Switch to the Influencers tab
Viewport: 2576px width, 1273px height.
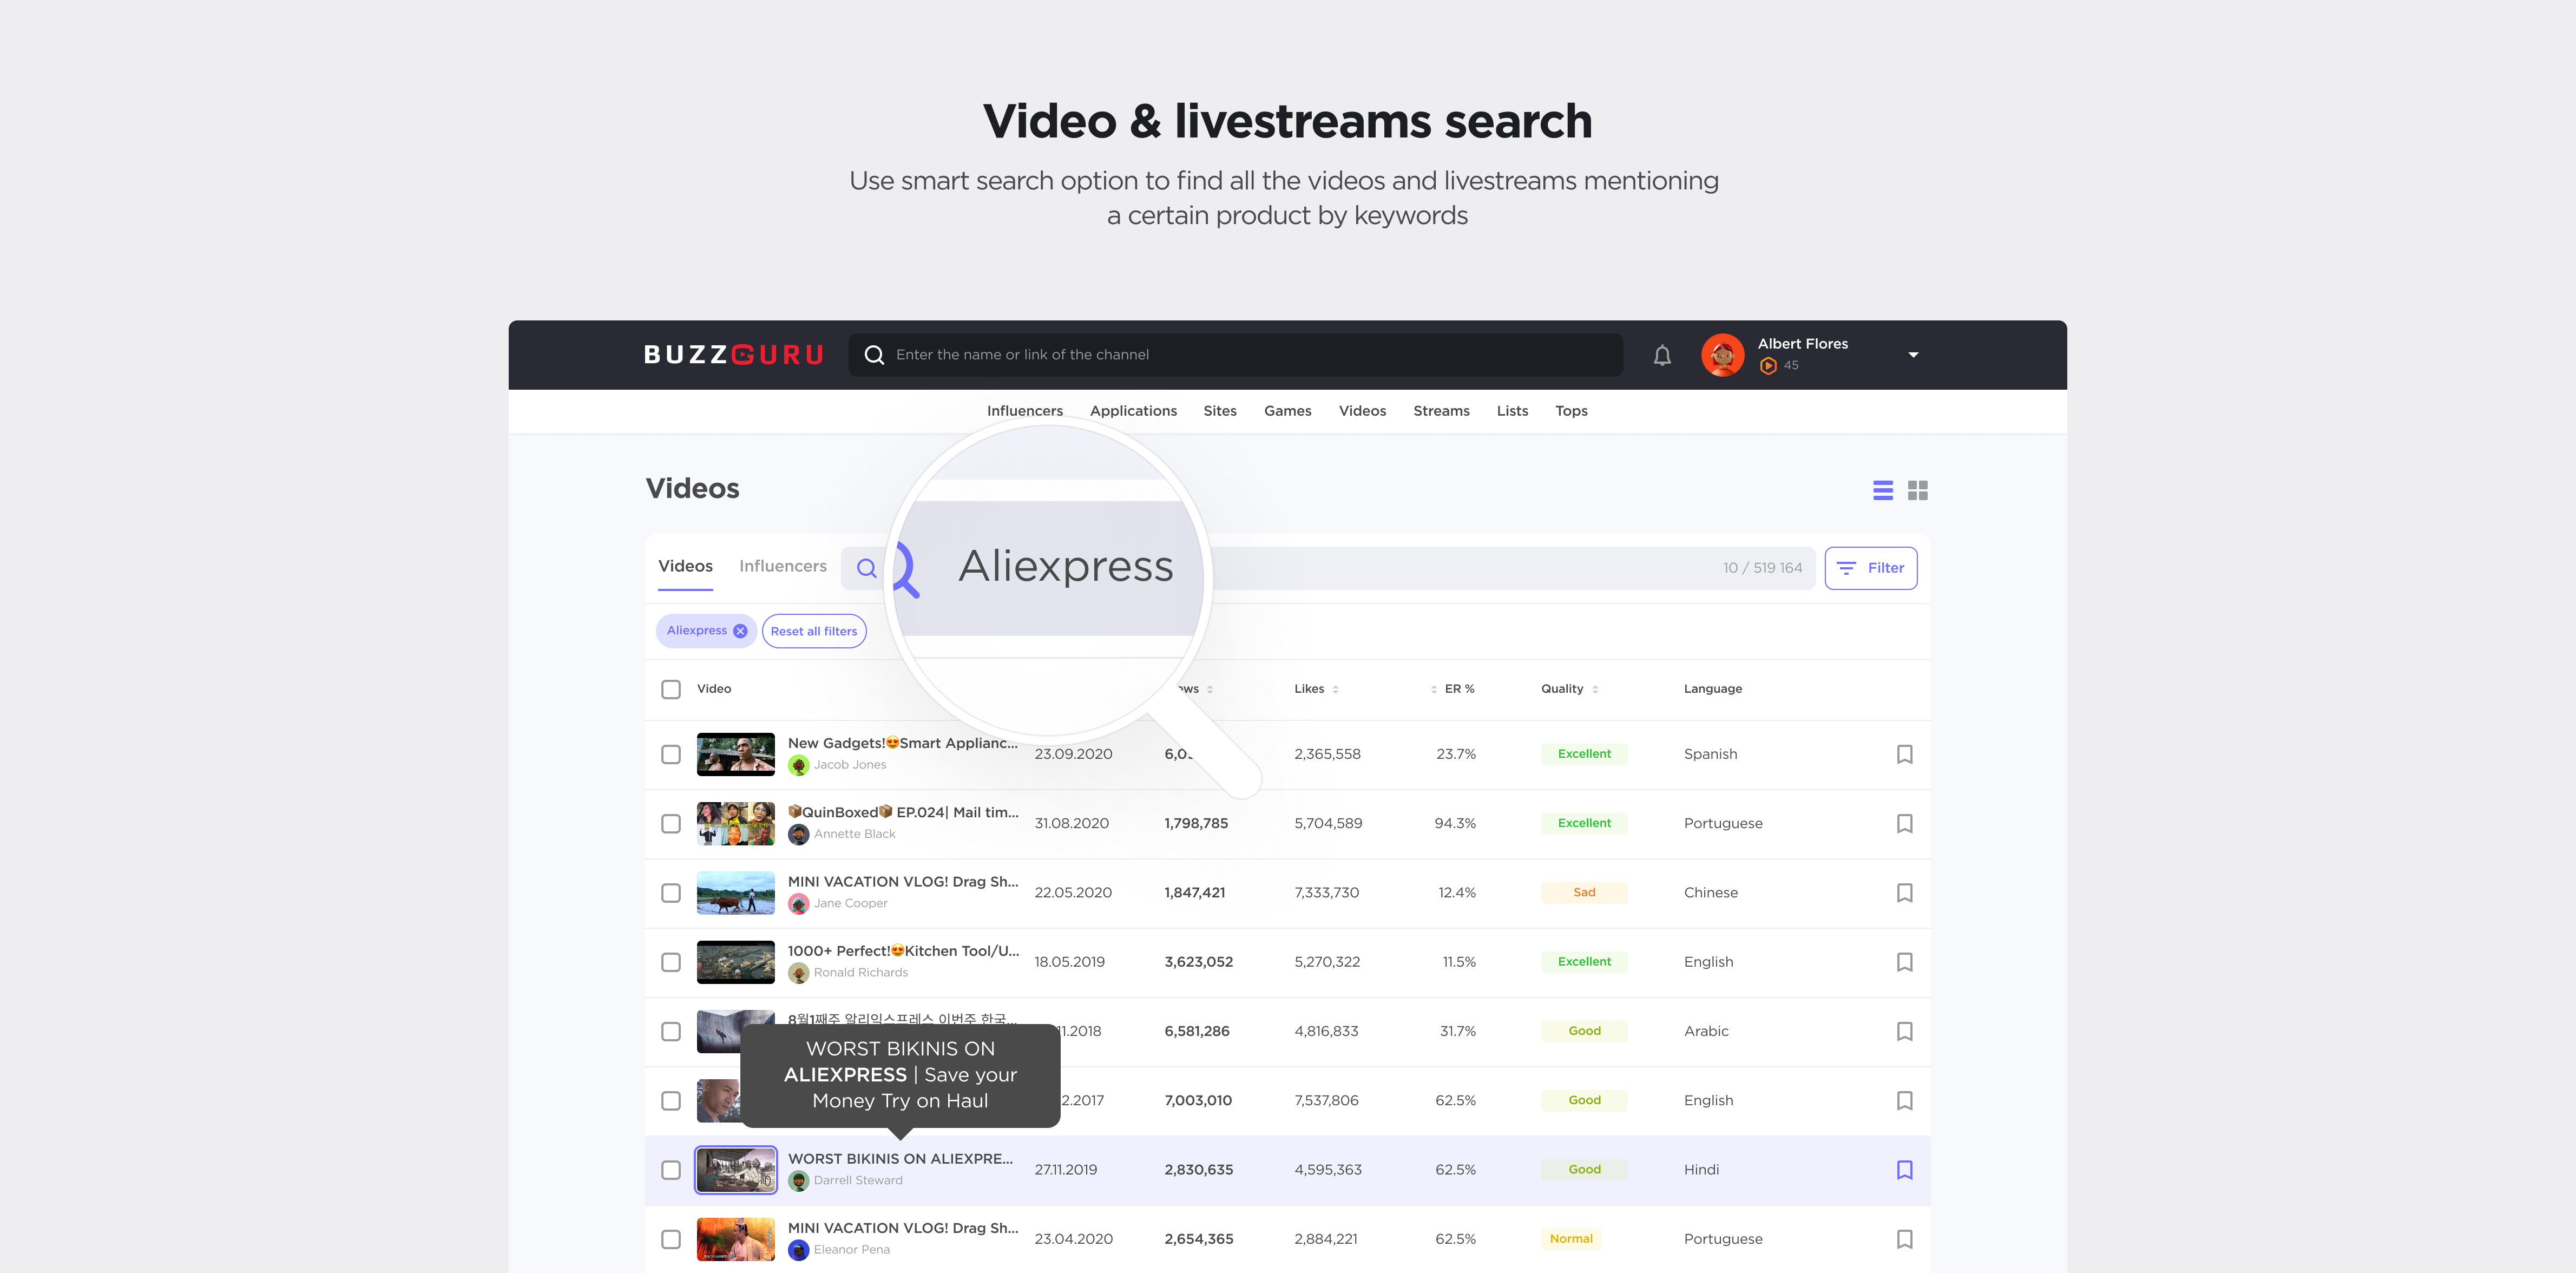782,566
